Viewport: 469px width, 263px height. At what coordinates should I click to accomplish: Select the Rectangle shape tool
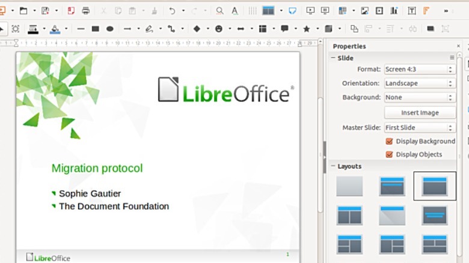[x=96, y=29]
